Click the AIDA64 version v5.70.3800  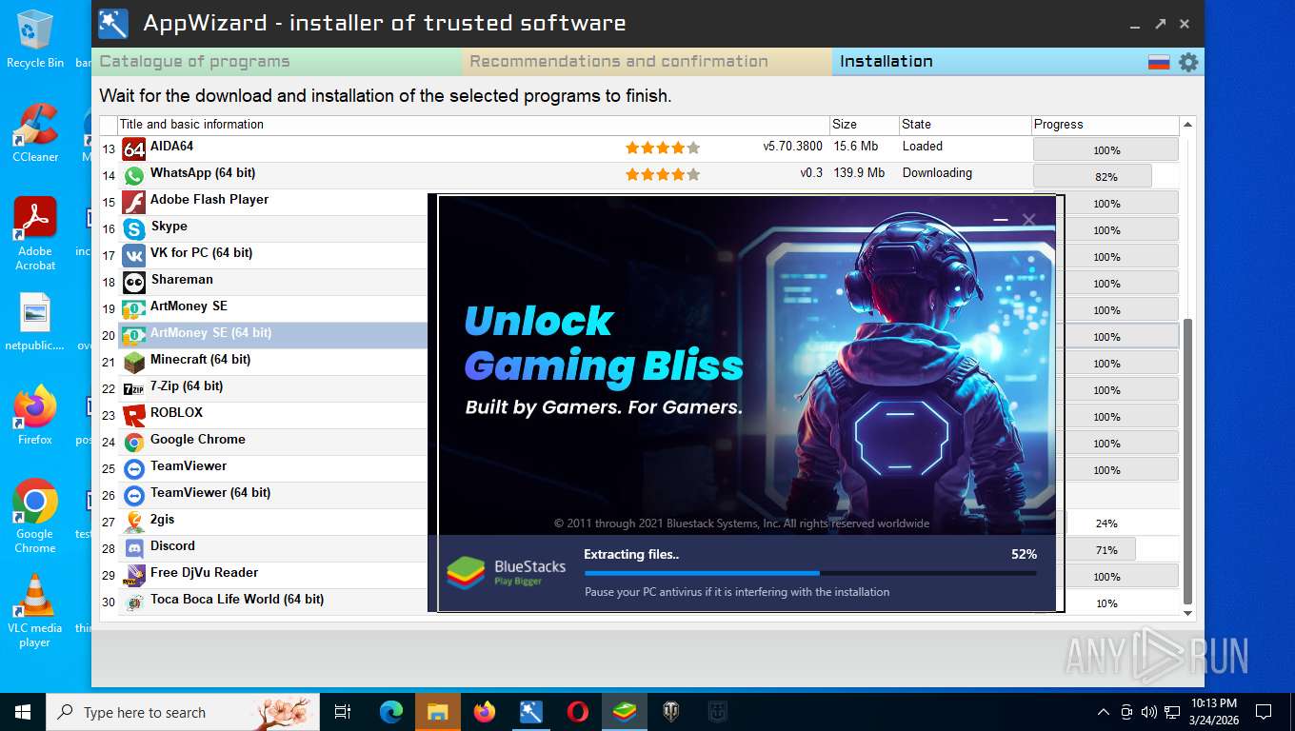[792, 147]
